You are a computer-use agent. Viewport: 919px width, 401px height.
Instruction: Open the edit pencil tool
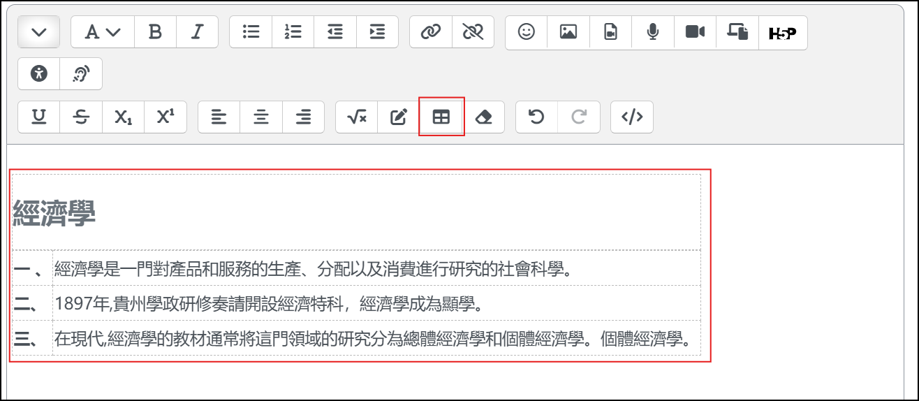click(x=399, y=117)
